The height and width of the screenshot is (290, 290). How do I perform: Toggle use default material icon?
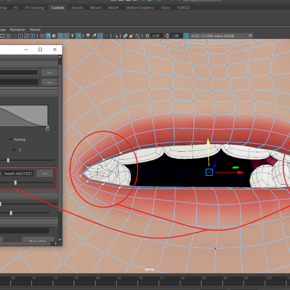click(x=54, y=36)
